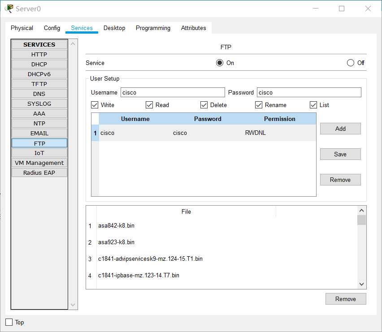This screenshot has height=332, width=382.
Task: Select the TFTP service
Action: pos(39,84)
